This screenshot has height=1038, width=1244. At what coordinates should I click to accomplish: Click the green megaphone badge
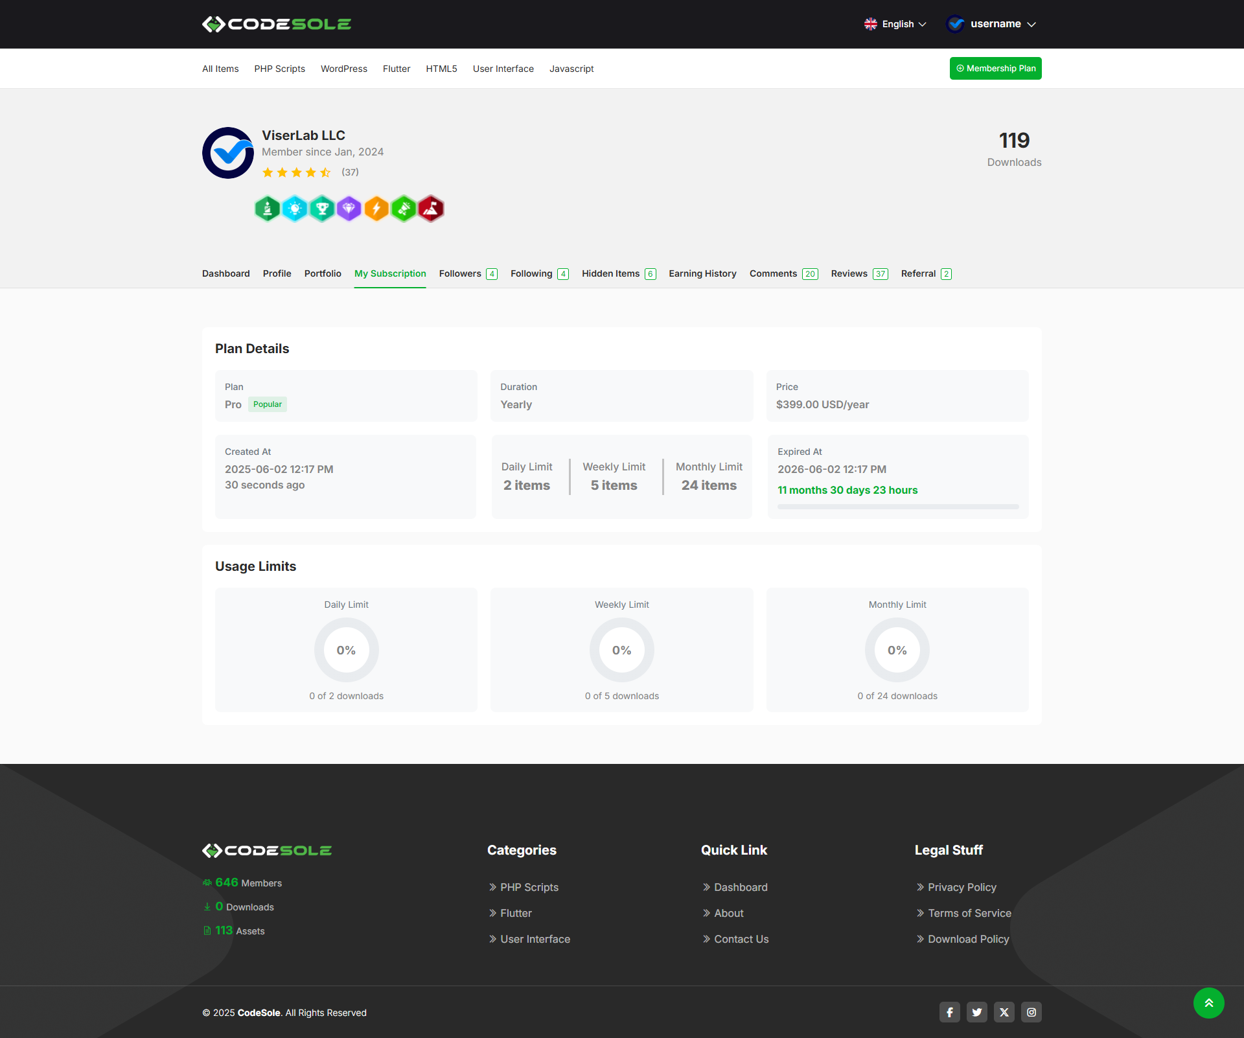coord(404,209)
